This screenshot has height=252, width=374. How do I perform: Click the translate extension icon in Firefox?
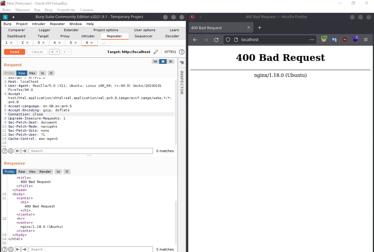click(x=334, y=40)
